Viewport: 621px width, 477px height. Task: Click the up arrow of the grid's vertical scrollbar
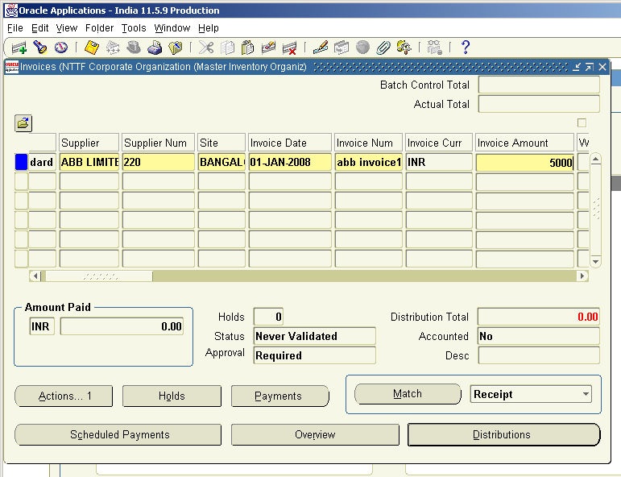point(595,160)
